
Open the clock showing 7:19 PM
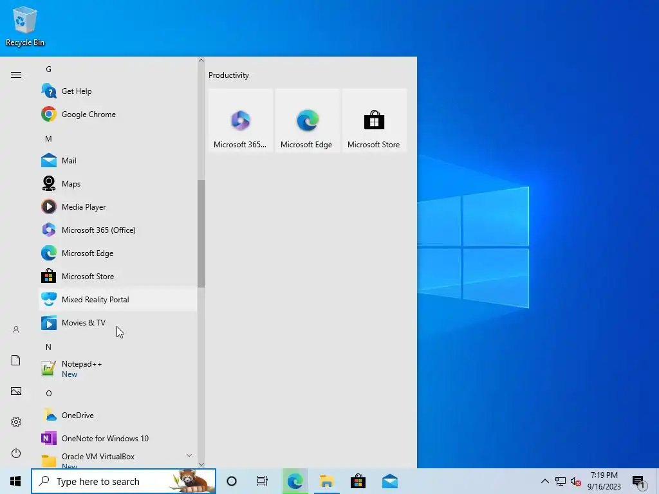[604, 481]
